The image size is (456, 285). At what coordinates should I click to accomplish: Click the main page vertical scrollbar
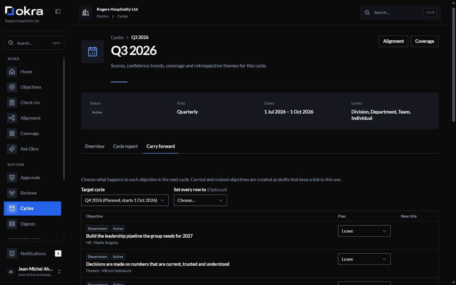click(453, 64)
